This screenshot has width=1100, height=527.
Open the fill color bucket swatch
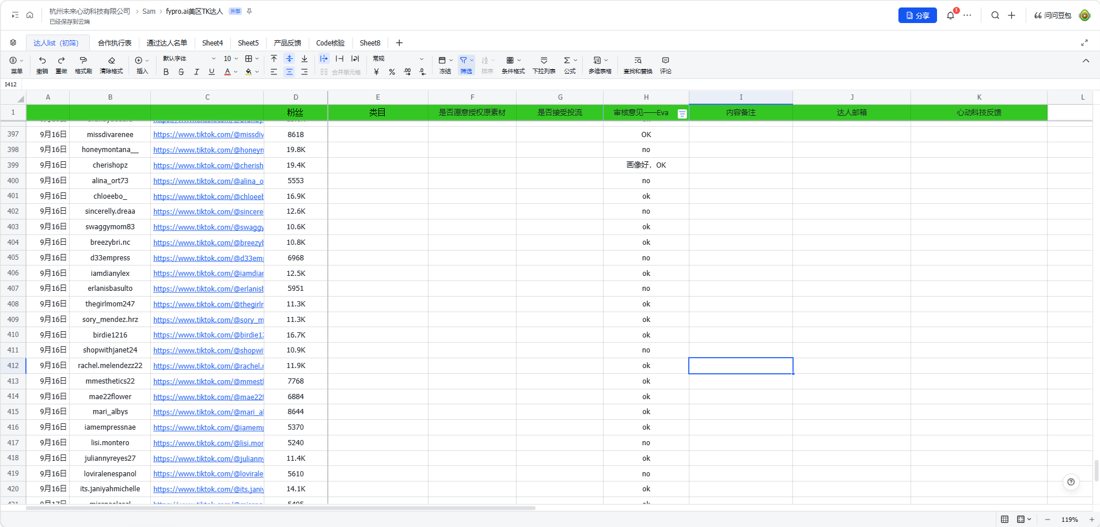249,72
